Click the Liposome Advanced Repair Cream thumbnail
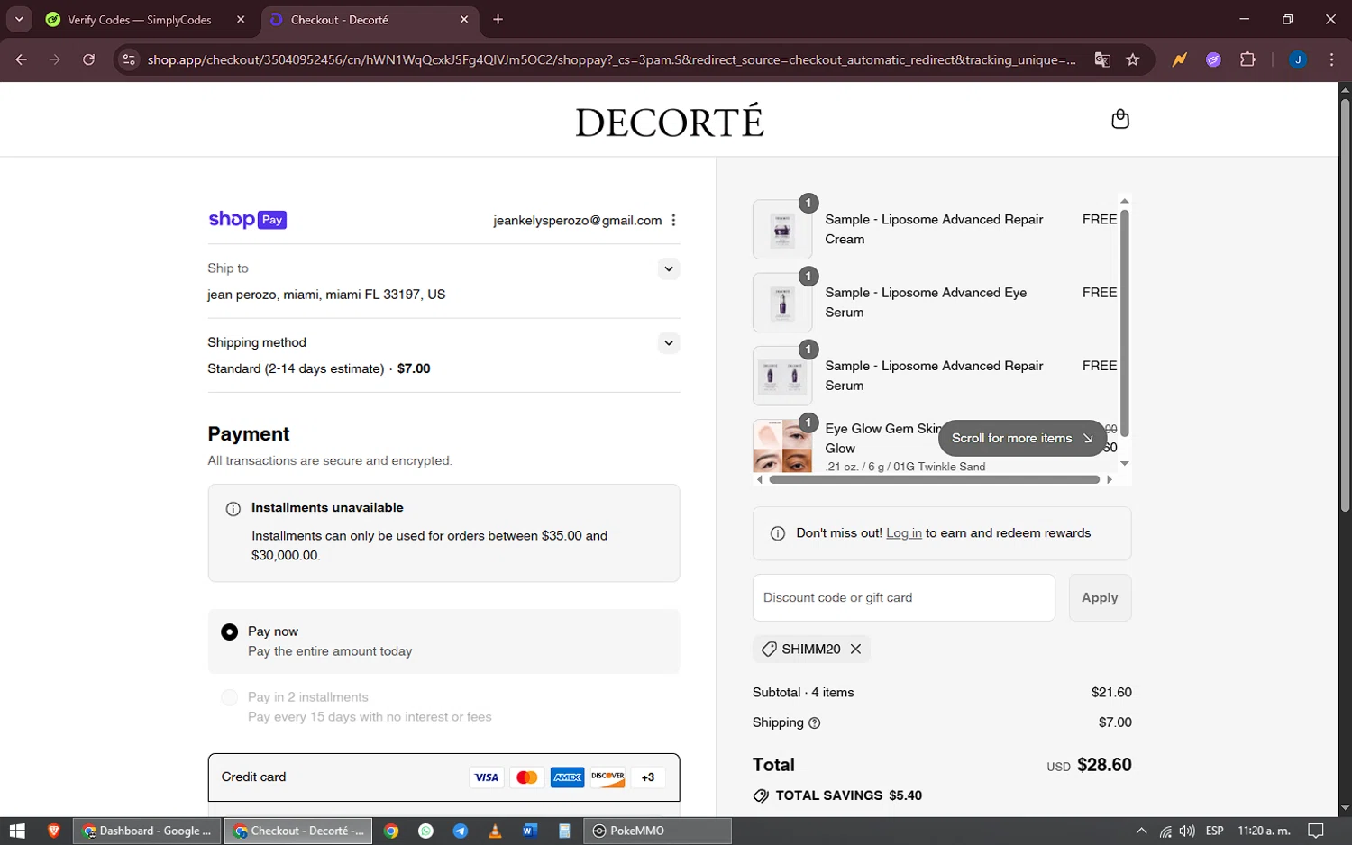1352x845 pixels. click(x=782, y=230)
